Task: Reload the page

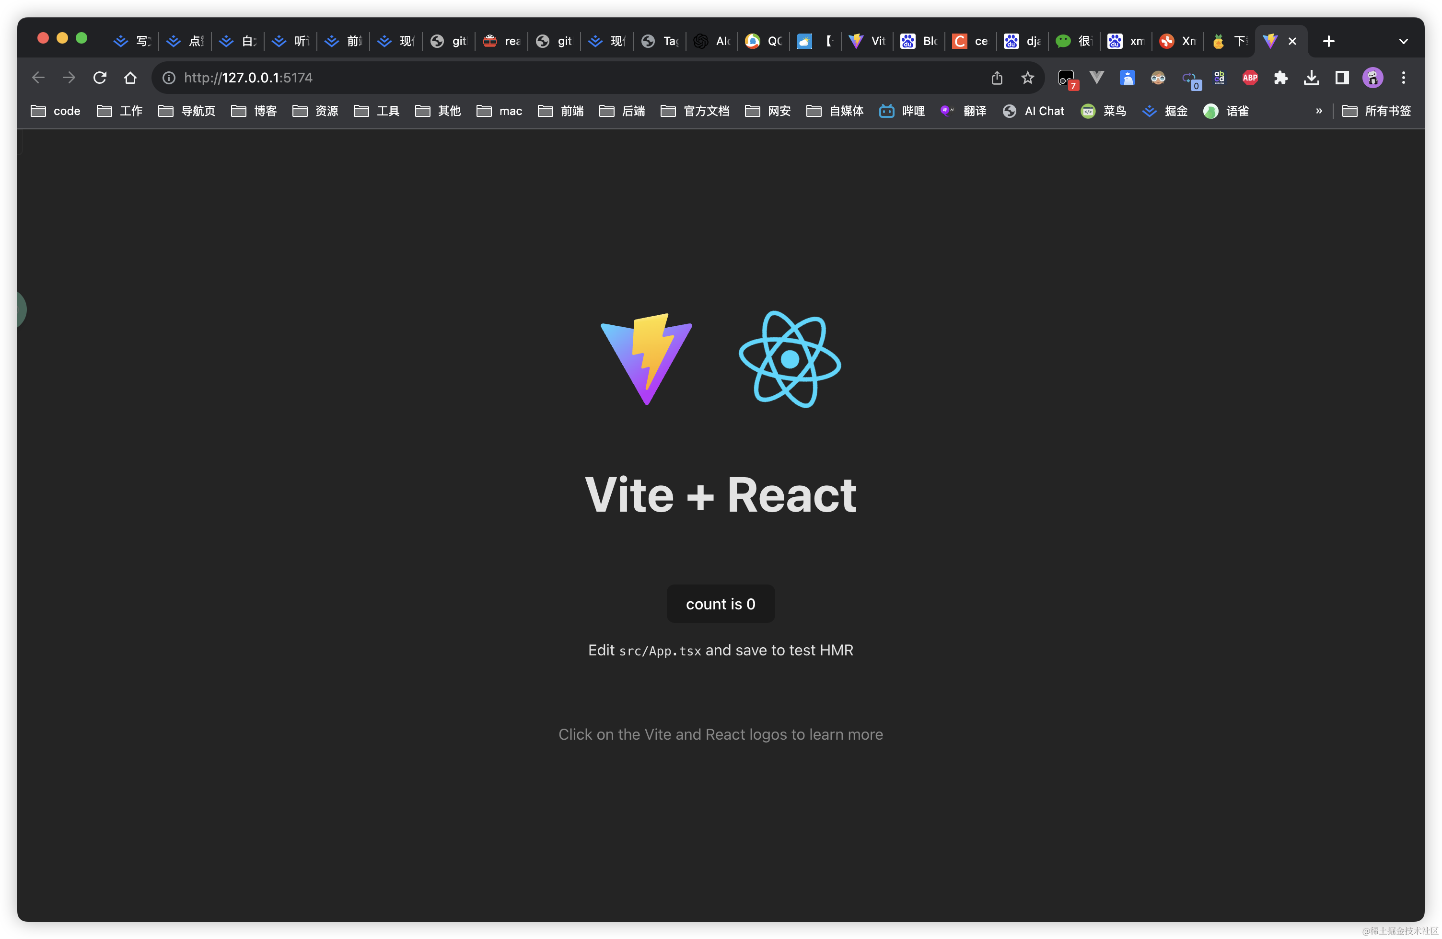Action: point(100,78)
